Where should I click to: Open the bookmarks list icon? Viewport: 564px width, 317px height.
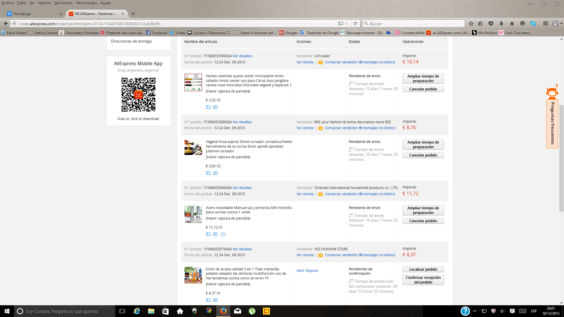point(481,23)
